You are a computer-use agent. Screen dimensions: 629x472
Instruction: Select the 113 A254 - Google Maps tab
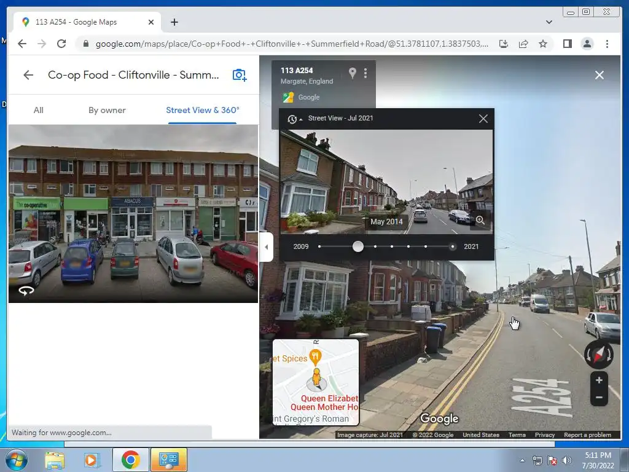(x=87, y=22)
